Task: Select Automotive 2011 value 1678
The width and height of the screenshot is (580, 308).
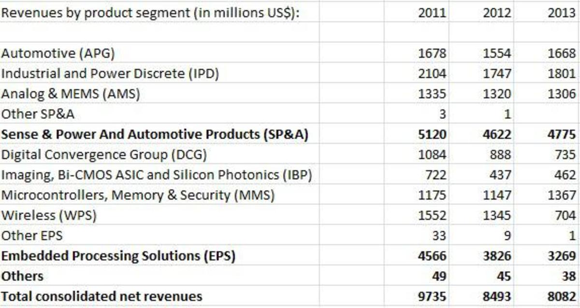Action: click(432, 53)
